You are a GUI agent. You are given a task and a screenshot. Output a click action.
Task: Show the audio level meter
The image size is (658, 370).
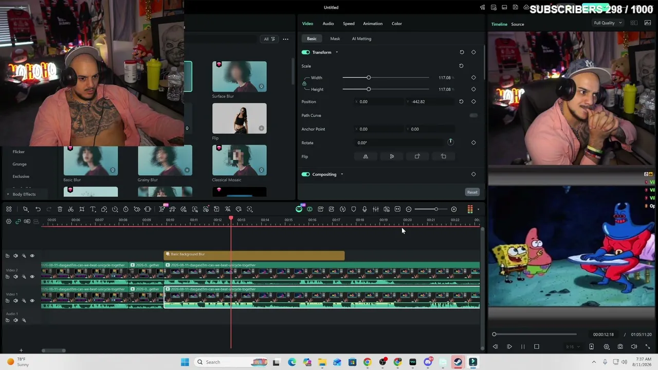470,209
